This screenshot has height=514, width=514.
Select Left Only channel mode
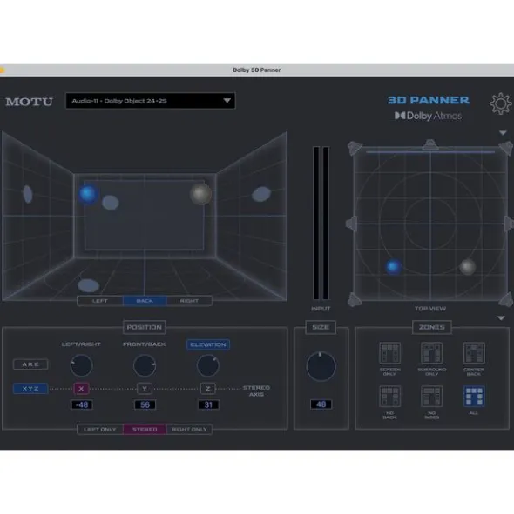[x=100, y=429]
